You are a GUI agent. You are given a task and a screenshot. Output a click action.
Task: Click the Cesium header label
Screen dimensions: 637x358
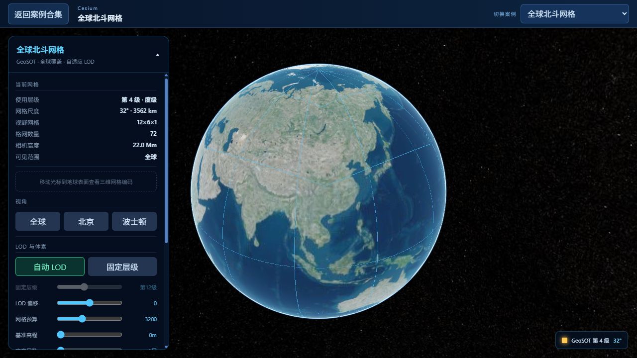(88, 8)
